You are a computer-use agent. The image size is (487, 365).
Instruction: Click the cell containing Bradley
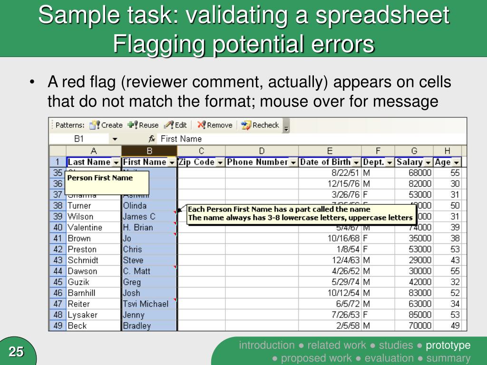149,326
